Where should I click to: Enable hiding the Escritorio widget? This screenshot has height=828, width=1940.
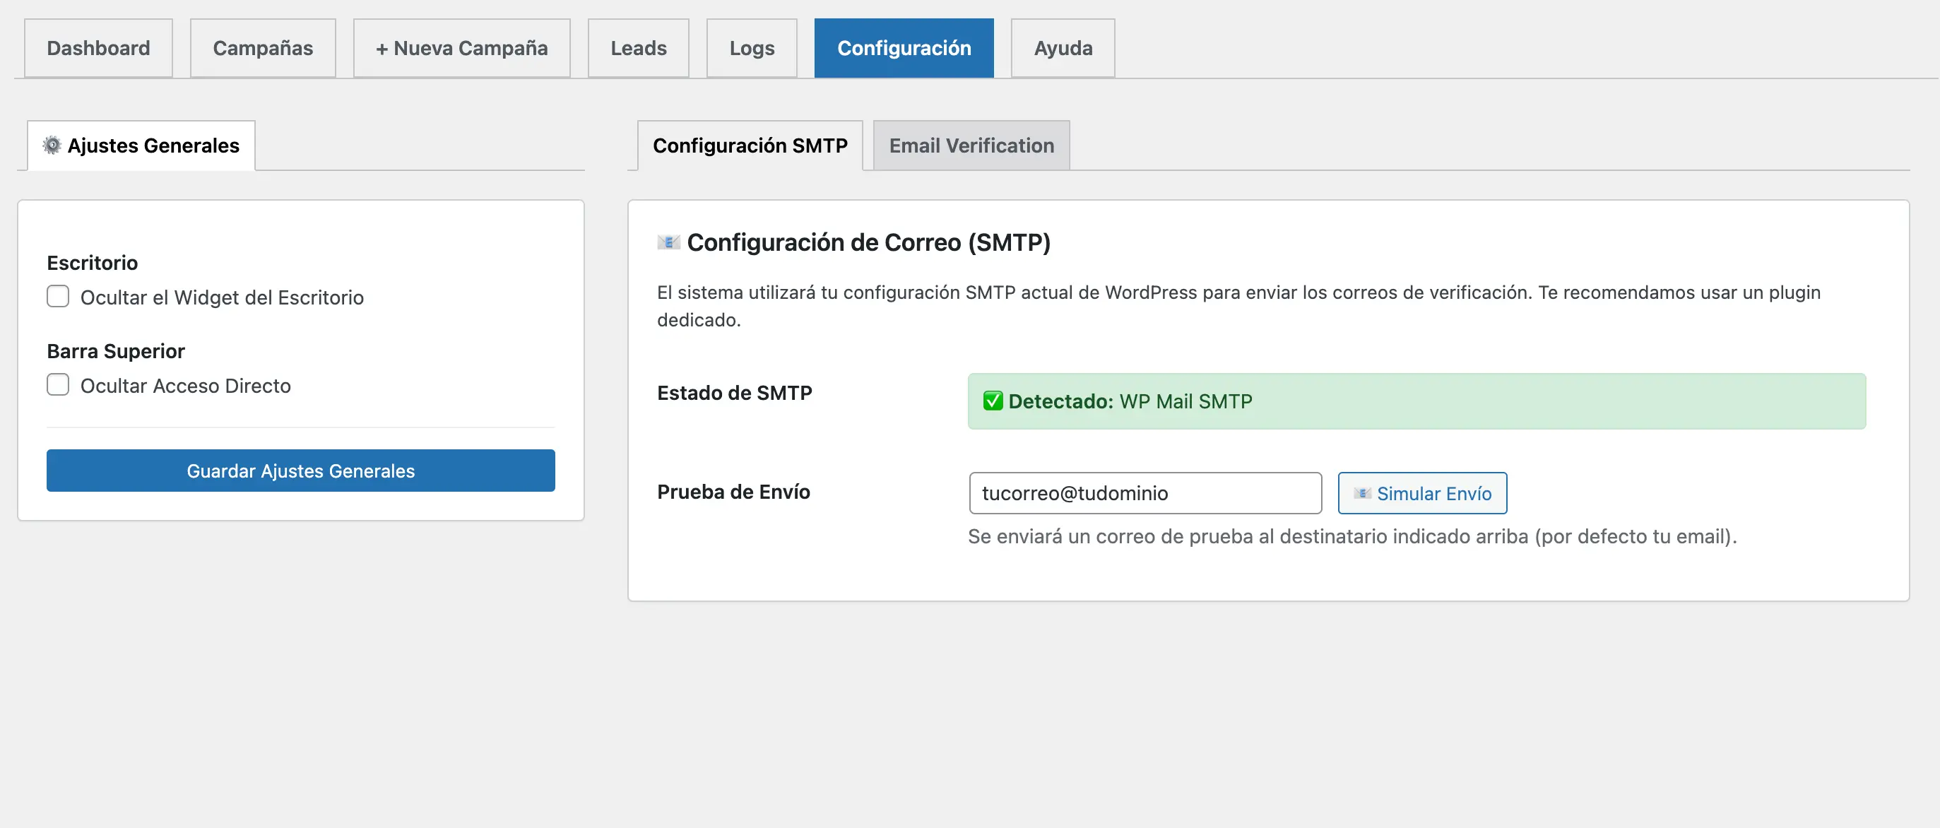(x=57, y=296)
